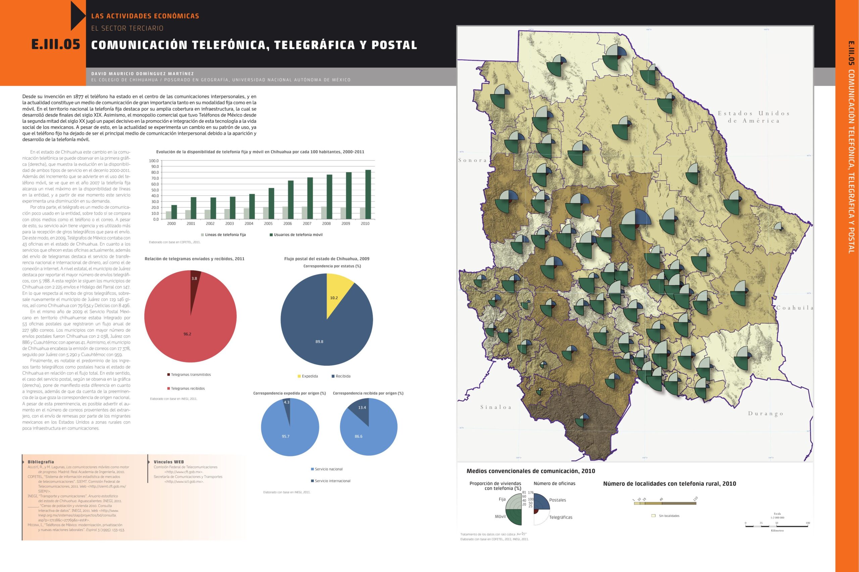Image resolution: width=859 pixels, height=572 pixels.
Task: Open the www.sct.gob.mx link
Action: [x=184, y=481]
